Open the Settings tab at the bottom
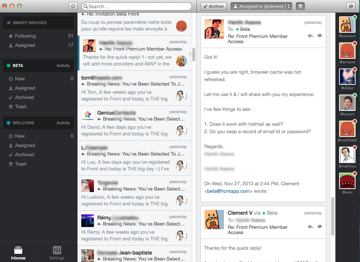Image resolution: width=360 pixels, height=262 pixels. pyautogui.click(x=57, y=252)
